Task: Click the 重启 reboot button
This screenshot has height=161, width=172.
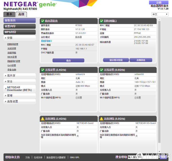Action: pos(68,60)
